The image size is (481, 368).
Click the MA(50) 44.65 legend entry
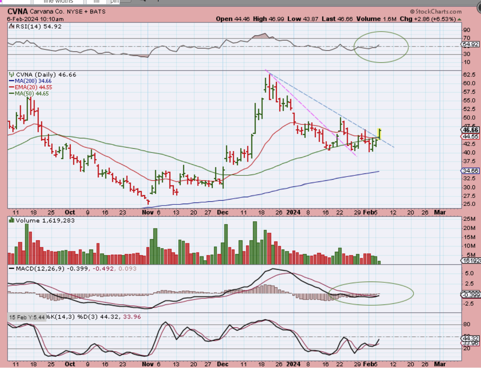[x=29, y=93]
